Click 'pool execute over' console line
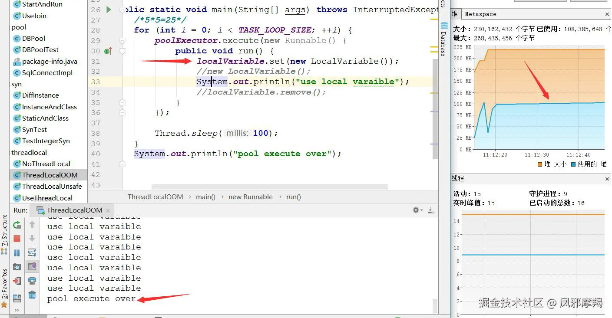 point(92,298)
